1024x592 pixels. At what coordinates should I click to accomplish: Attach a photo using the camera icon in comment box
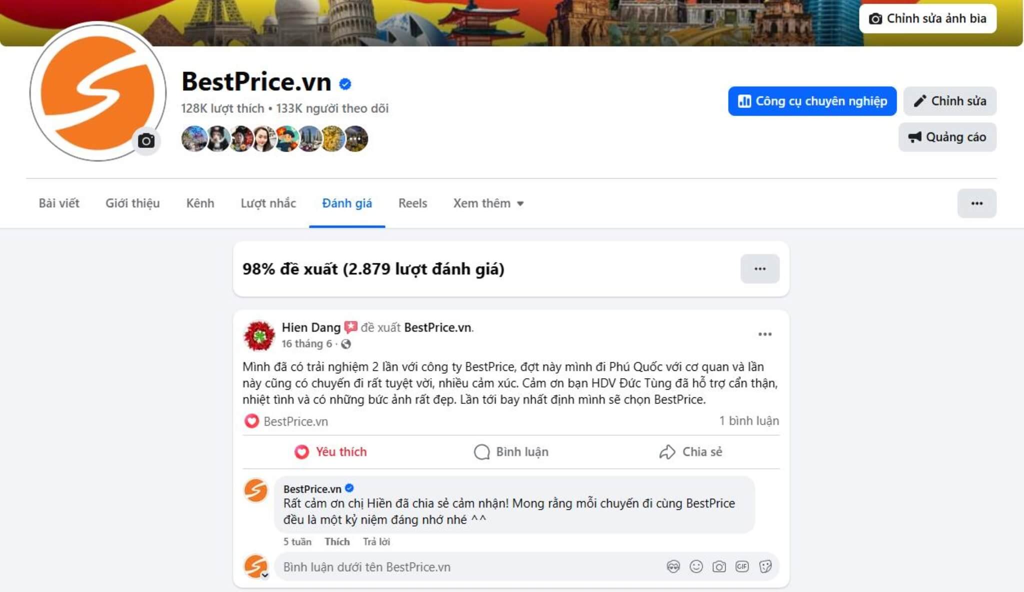point(719,567)
